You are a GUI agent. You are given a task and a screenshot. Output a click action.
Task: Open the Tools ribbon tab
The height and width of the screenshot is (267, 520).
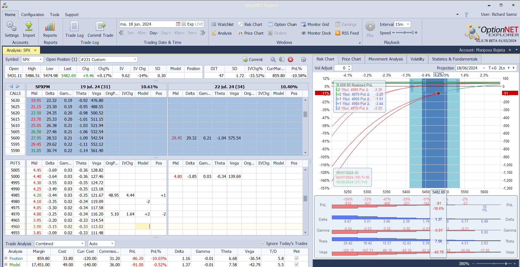pyautogui.click(x=54, y=15)
